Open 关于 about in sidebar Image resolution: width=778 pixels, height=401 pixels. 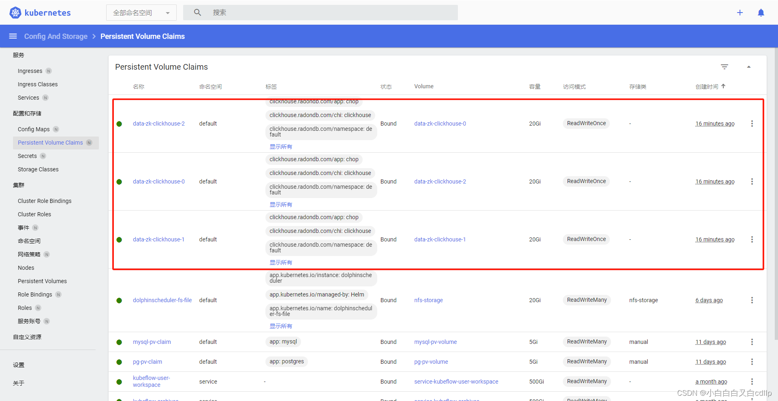pos(19,383)
